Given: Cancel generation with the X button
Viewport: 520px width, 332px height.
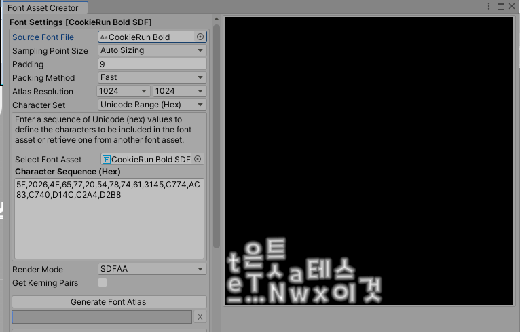Looking at the screenshot, I should [x=200, y=317].
